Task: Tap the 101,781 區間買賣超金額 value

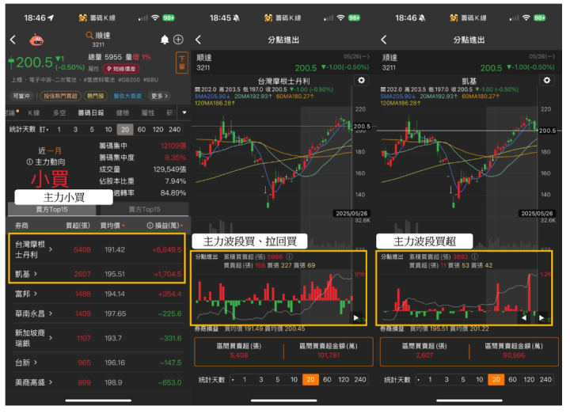Action: tap(329, 355)
